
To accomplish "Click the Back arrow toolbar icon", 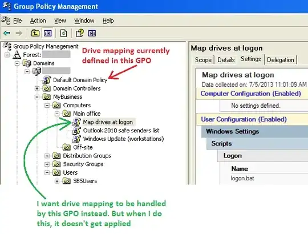I will click(x=7, y=33).
